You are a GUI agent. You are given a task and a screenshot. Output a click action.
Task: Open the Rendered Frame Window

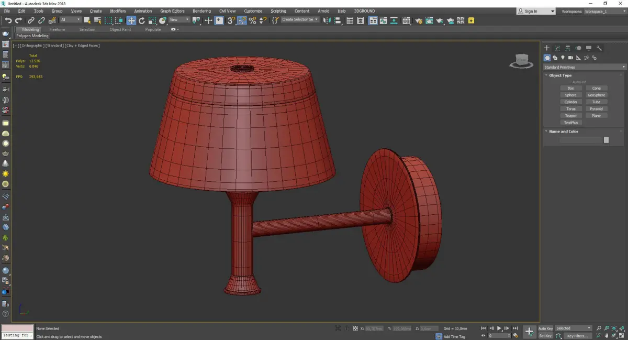[x=429, y=20]
